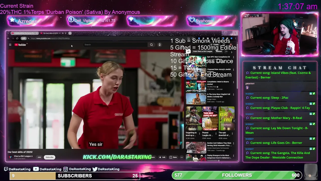Click the Twitch DaRastaKing social label
321x181 pixels.
coord(17,169)
